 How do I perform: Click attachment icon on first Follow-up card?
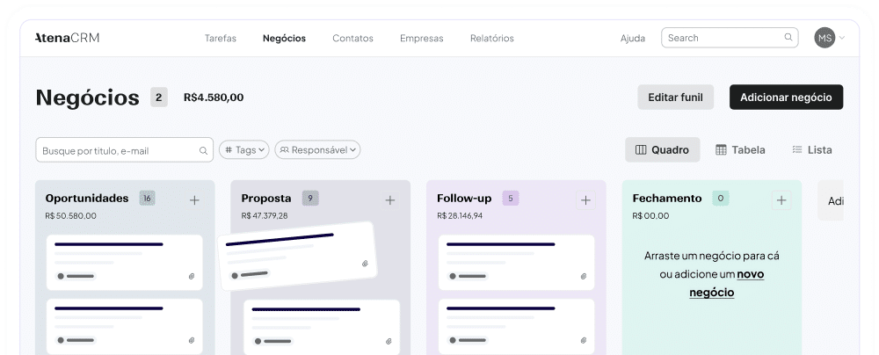click(583, 276)
